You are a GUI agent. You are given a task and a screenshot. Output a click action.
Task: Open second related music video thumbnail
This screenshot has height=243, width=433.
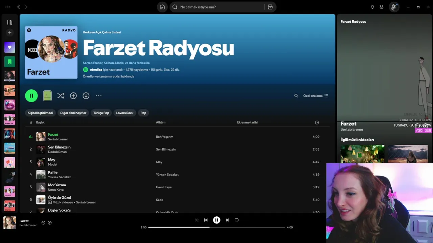408,154
